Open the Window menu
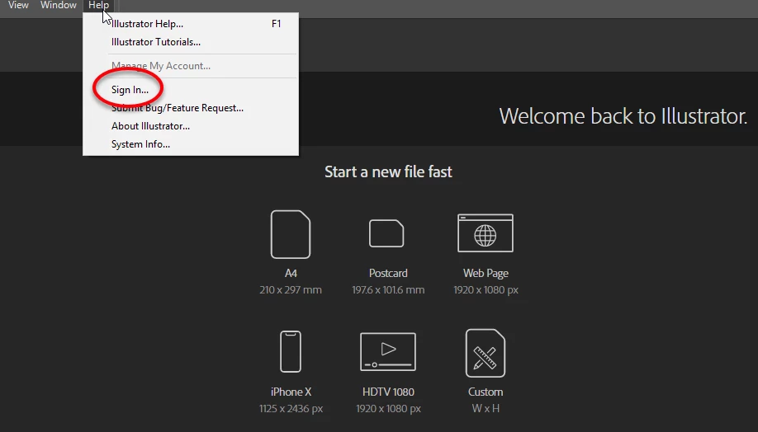The width and height of the screenshot is (758, 432). click(x=59, y=5)
